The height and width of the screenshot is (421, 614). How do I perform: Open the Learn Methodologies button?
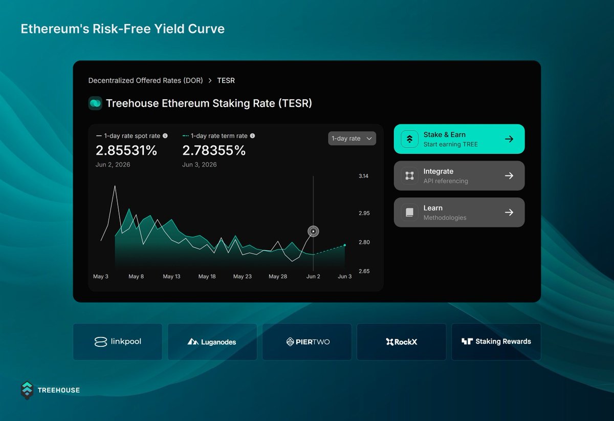[x=459, y=212]
